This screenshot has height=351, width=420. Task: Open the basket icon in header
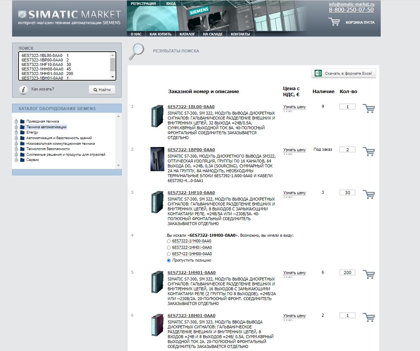pyautogui.click(x=334, y=22)
